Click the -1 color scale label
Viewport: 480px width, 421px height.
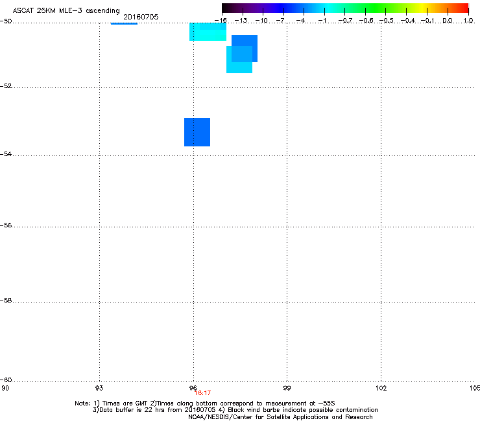(x=322, y=21)
